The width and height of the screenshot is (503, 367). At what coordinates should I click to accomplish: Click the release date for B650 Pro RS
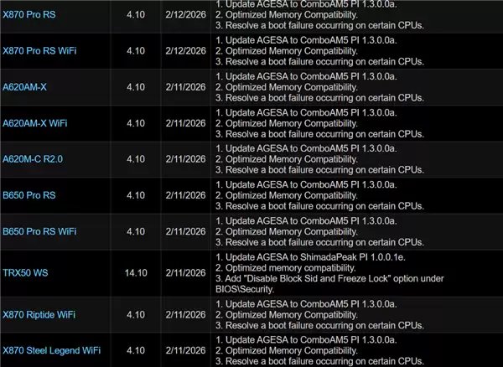184,194
